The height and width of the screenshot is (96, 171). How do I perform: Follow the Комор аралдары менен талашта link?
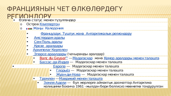131,58
